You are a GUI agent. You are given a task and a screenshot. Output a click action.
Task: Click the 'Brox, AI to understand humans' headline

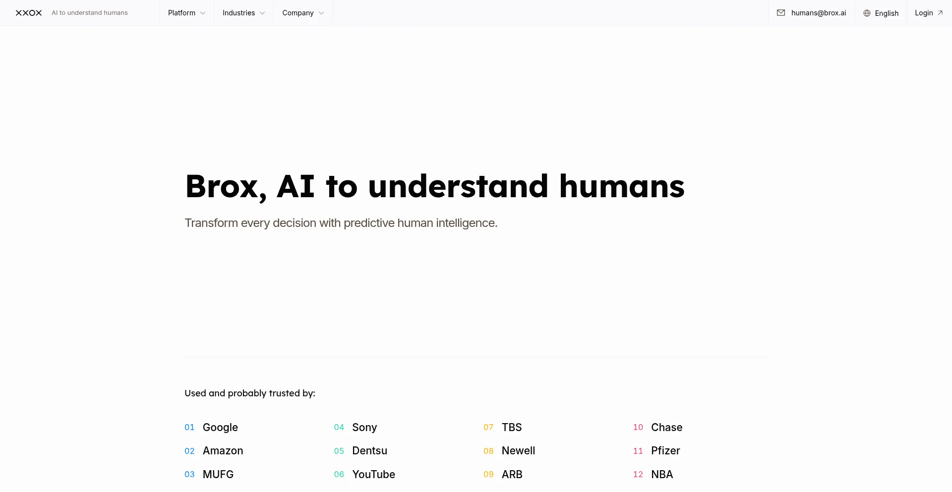tap(435, 187)
